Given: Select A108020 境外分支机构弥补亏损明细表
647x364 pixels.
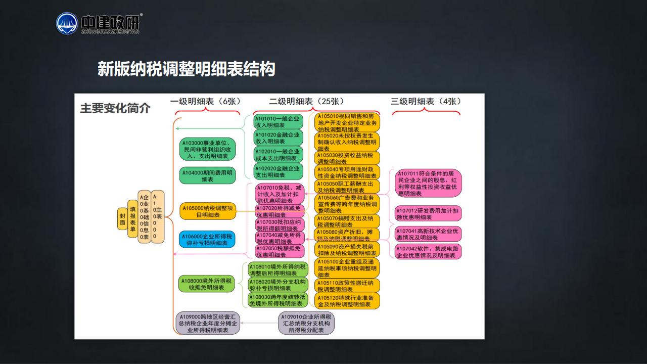Looking at the screenshot, I should tap(279, 285).
